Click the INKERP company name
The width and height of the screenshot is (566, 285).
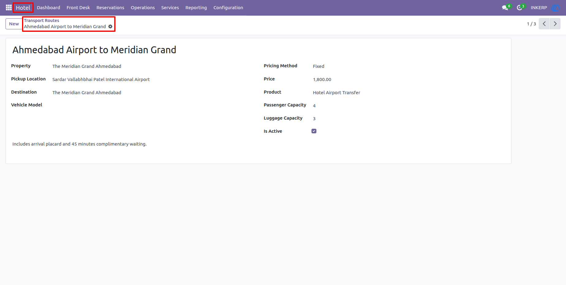click(539, 8)
